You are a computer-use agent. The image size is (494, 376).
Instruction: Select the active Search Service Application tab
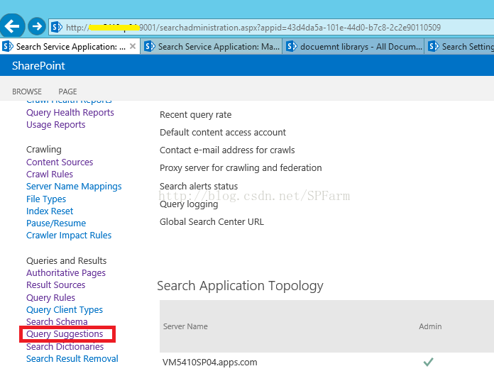70,47
